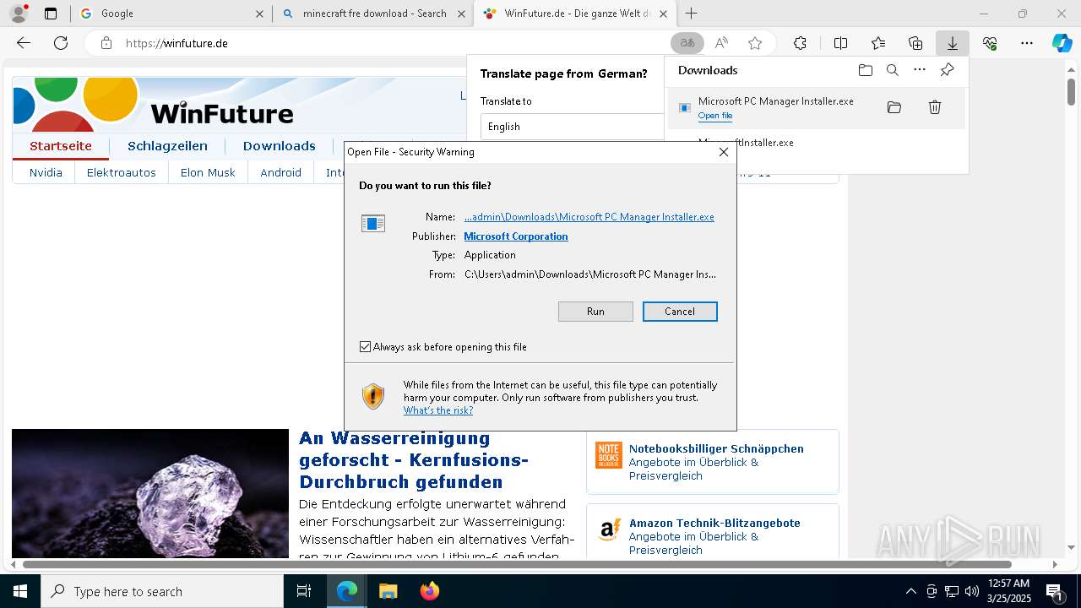Open Task View on the taskbar
The image size is (1081, 608).
click(305, 591)
